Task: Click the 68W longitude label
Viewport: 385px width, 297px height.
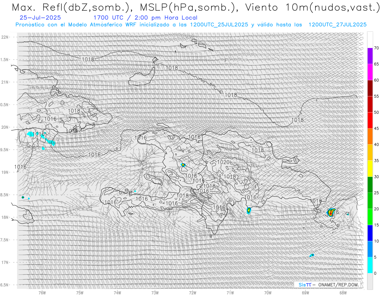Action: coord(343,292)
